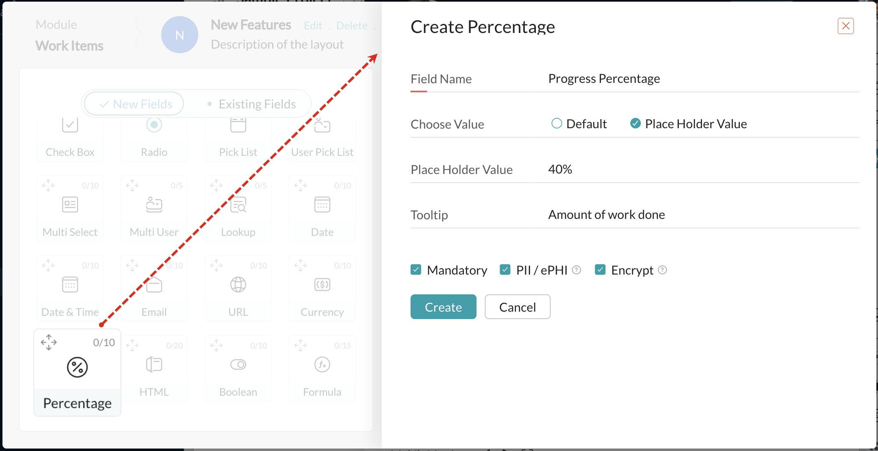This screenshot has width=878, height=451.
Task: Focus the Tooltip text field
Action: pyautogui.click(x=697, y=215)
